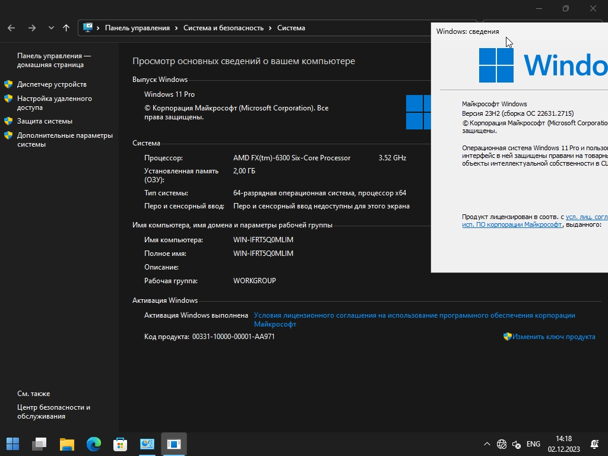Open Microsoft Edge from the taskbar
608x456 pixels.
coord(94,444)
